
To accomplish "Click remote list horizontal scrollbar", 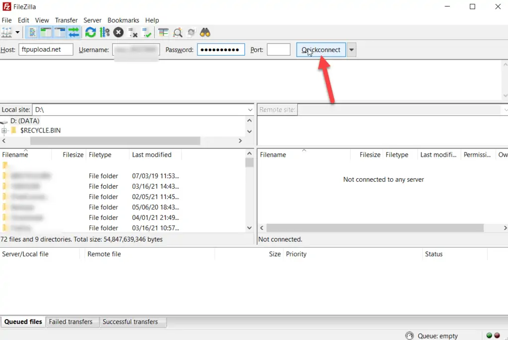I will (x=375, y=228).
